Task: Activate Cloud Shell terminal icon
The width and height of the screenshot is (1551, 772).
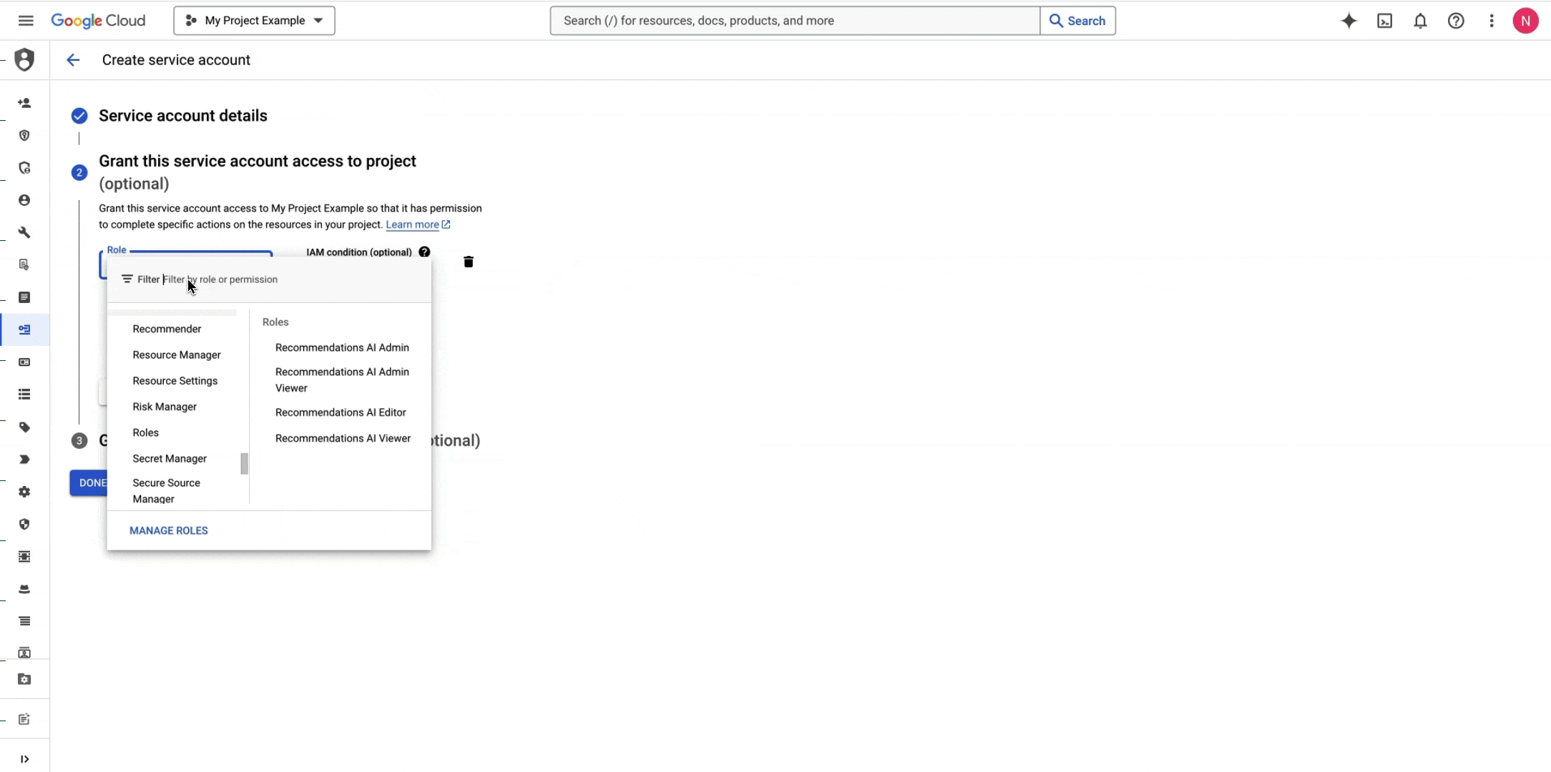Action: point(1384,21)
